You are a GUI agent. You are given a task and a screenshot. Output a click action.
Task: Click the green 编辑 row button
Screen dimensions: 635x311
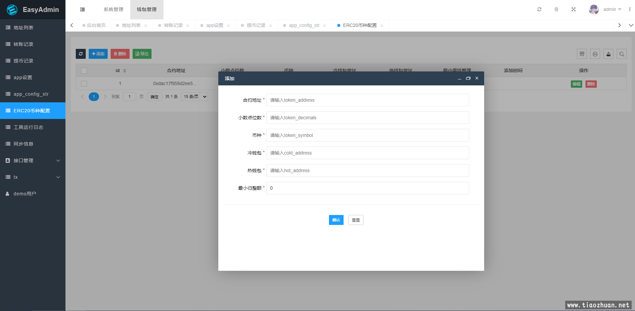point(577,84)
